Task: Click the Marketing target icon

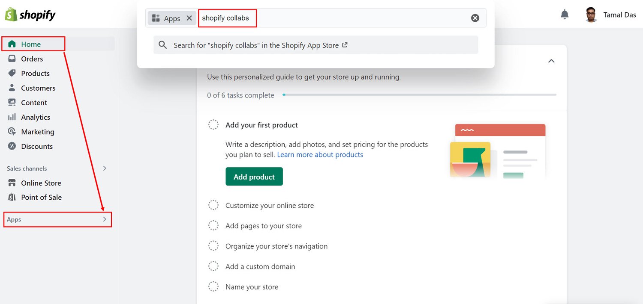Action: point(12,132)
